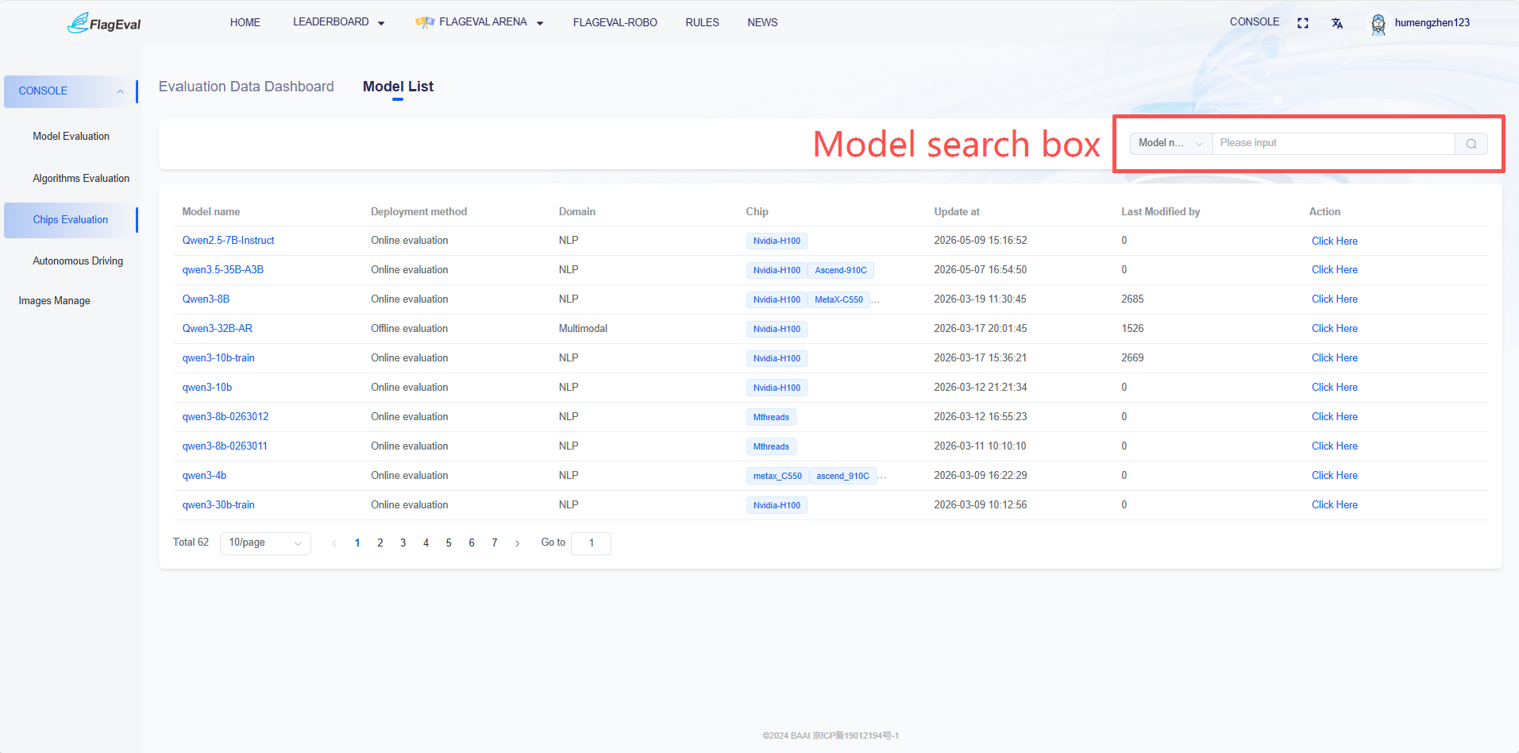
Task: Open the RULES menu item
Action: tap(702, 22)
